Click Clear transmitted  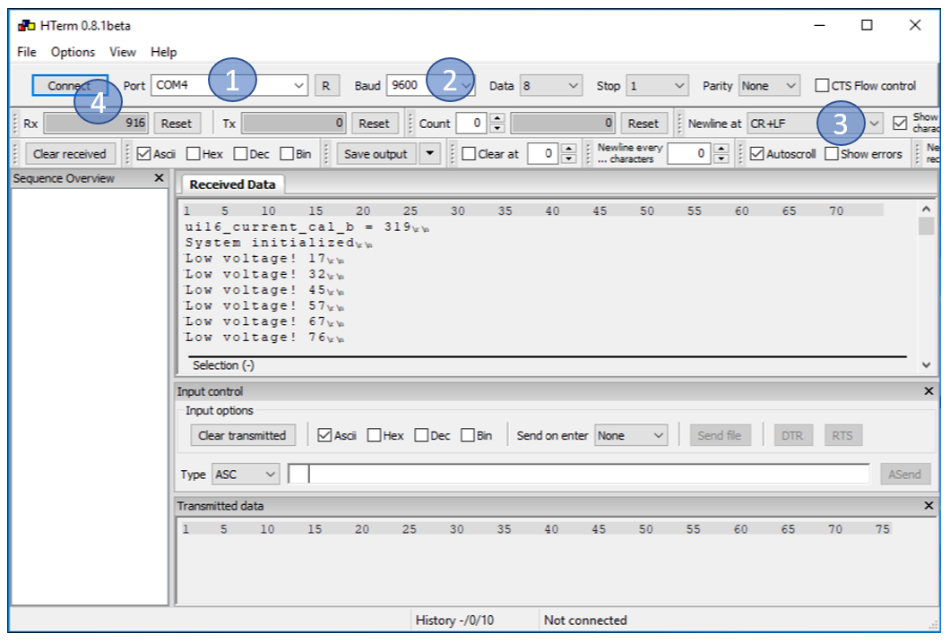click(245, 434)
